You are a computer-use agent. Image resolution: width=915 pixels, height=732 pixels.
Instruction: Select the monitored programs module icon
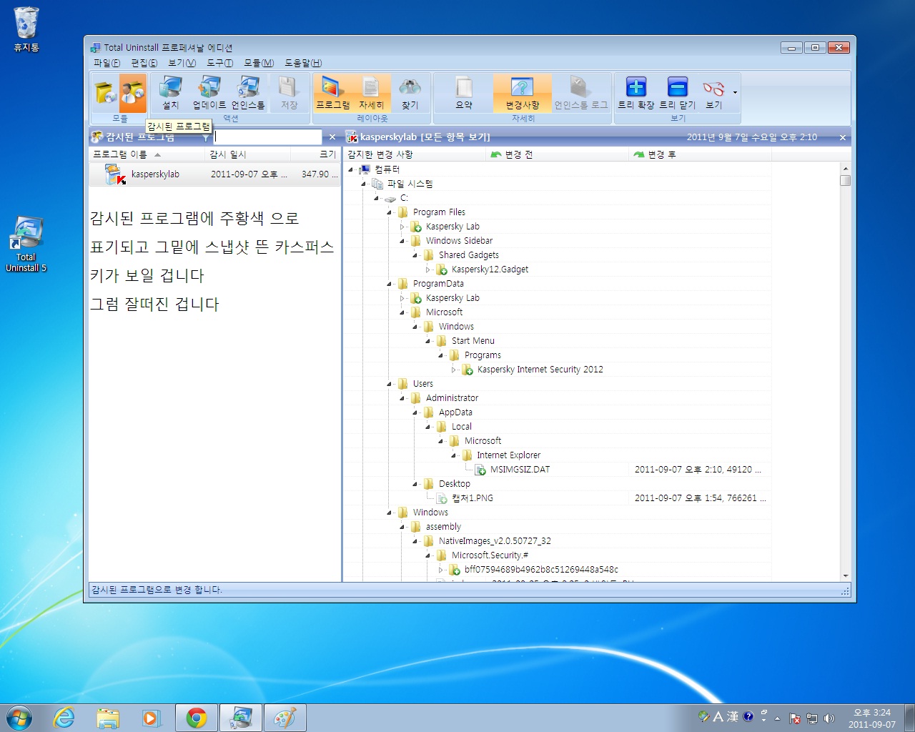[x=133, y=93]
